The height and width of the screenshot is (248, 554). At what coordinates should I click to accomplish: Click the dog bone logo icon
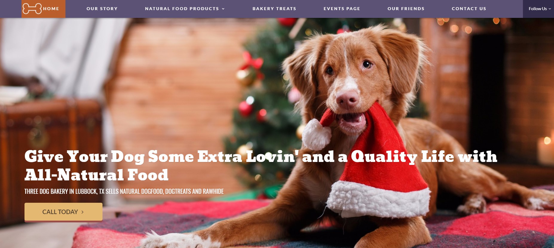(x=32, y=9)
